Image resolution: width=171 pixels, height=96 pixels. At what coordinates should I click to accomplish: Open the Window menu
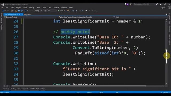[64, 8]
